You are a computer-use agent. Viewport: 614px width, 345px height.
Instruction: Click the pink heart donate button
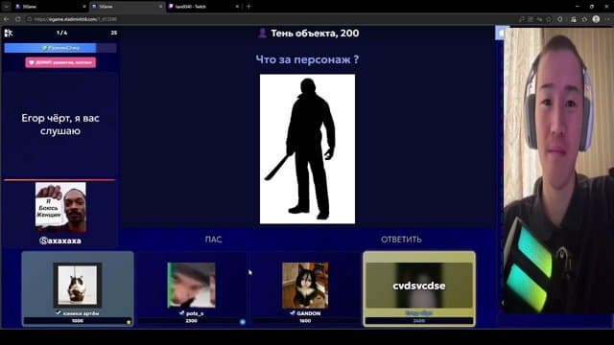(x=60, y=62)
